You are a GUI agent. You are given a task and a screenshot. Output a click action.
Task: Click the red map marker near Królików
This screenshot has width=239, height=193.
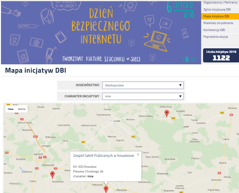pyautogui.click(x=166, y=113)
